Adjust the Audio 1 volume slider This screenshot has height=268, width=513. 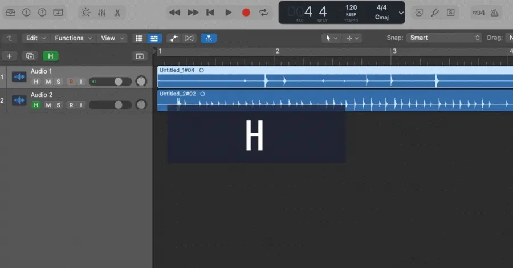110,82
